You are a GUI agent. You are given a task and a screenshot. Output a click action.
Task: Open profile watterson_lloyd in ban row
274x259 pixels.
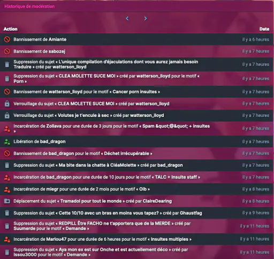pyautogui.click(x=65, y=92)
